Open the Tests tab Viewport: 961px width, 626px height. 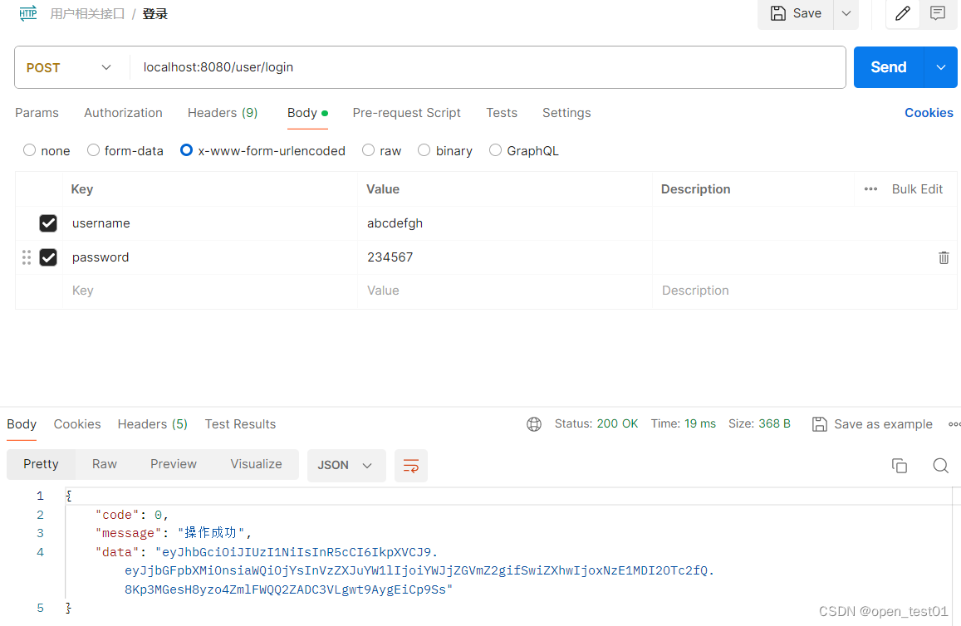coord(502,113)
